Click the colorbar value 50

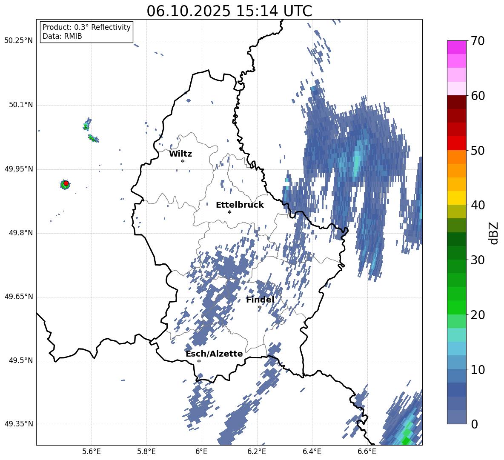478,150
